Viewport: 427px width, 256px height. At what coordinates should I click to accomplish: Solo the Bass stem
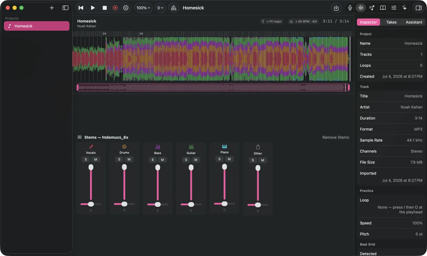click(153, 160)
